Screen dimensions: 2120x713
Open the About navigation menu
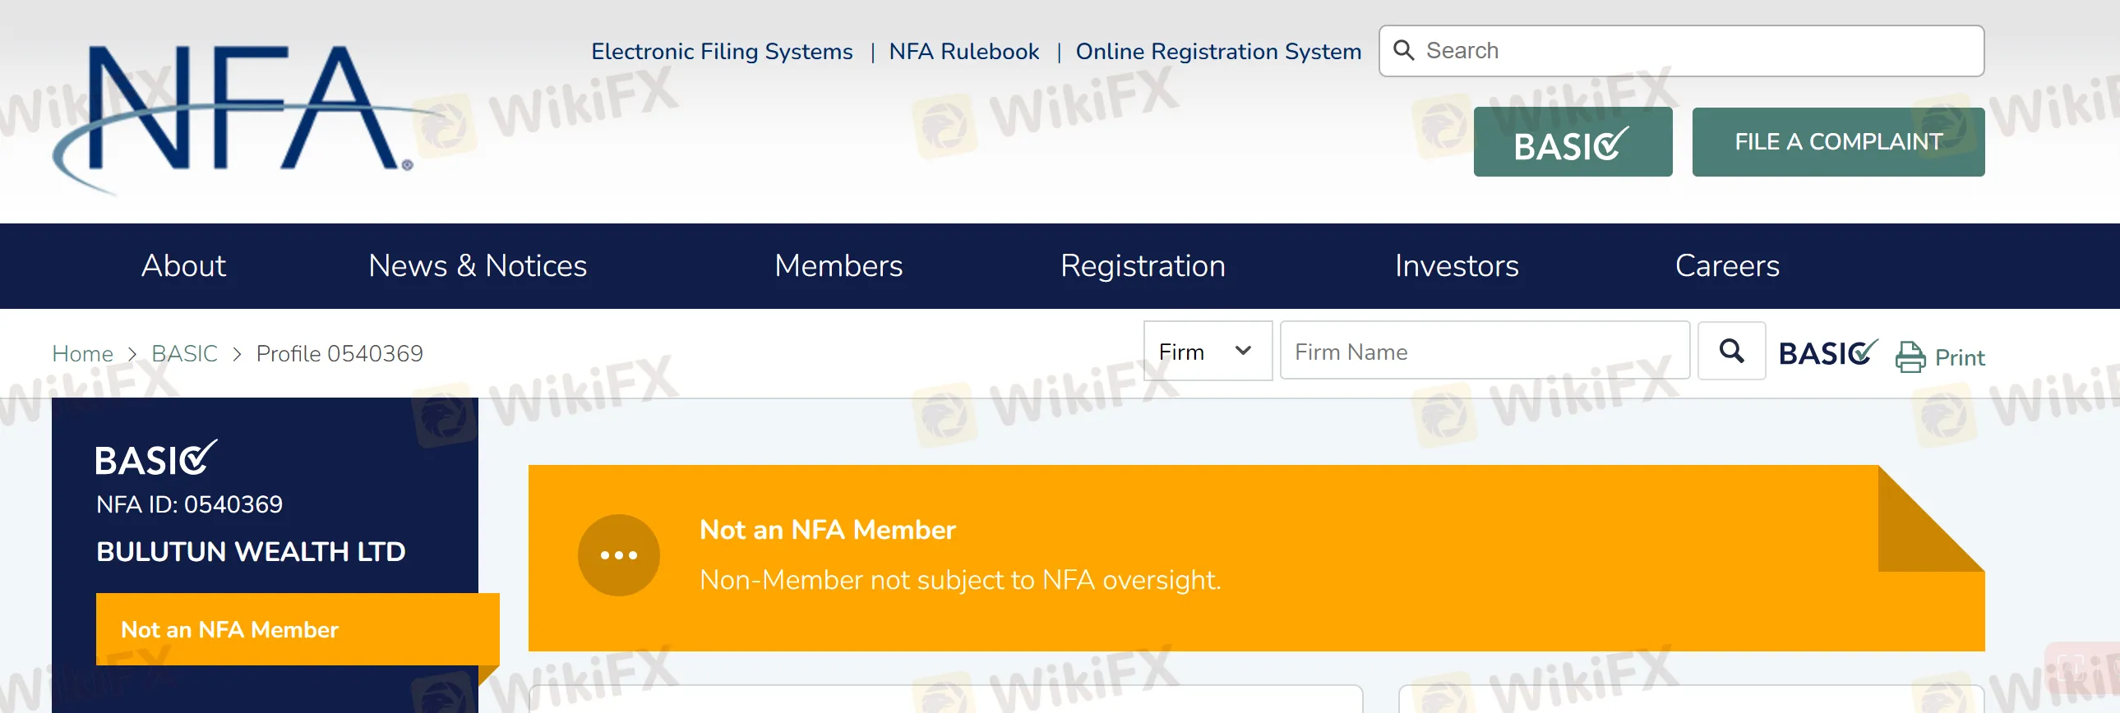[x=183, y=265]
